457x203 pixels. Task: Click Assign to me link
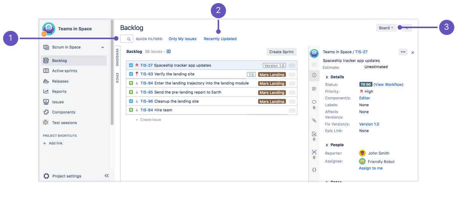371,168
